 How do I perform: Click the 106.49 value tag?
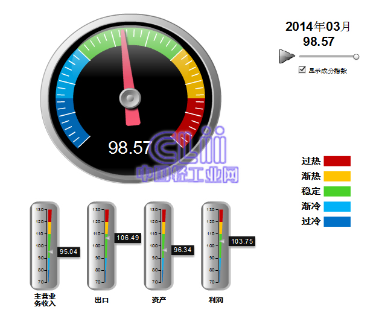(127, 238)
